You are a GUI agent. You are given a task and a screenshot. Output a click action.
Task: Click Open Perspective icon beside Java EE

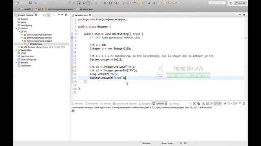(x=231, y=3)
